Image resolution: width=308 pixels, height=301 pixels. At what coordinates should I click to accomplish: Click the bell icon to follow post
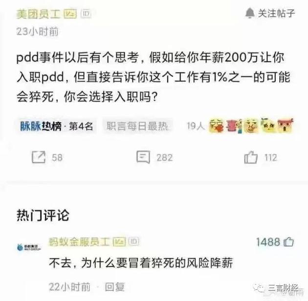click(250, 13)
